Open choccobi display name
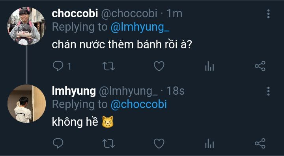This screenshot has width=284, height=156. 75,14
